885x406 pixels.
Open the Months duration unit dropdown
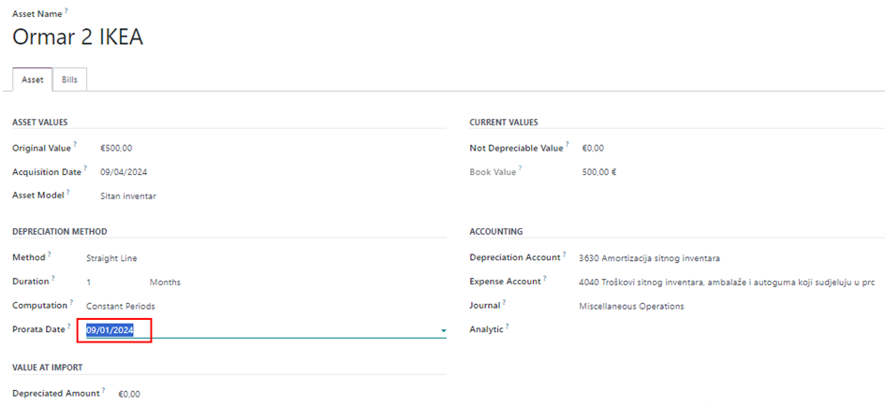165,282
